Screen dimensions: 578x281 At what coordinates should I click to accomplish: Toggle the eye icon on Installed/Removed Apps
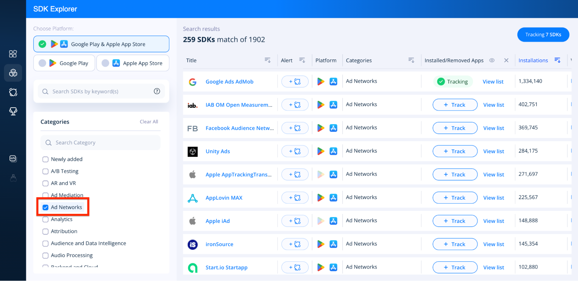pos(492,60)
